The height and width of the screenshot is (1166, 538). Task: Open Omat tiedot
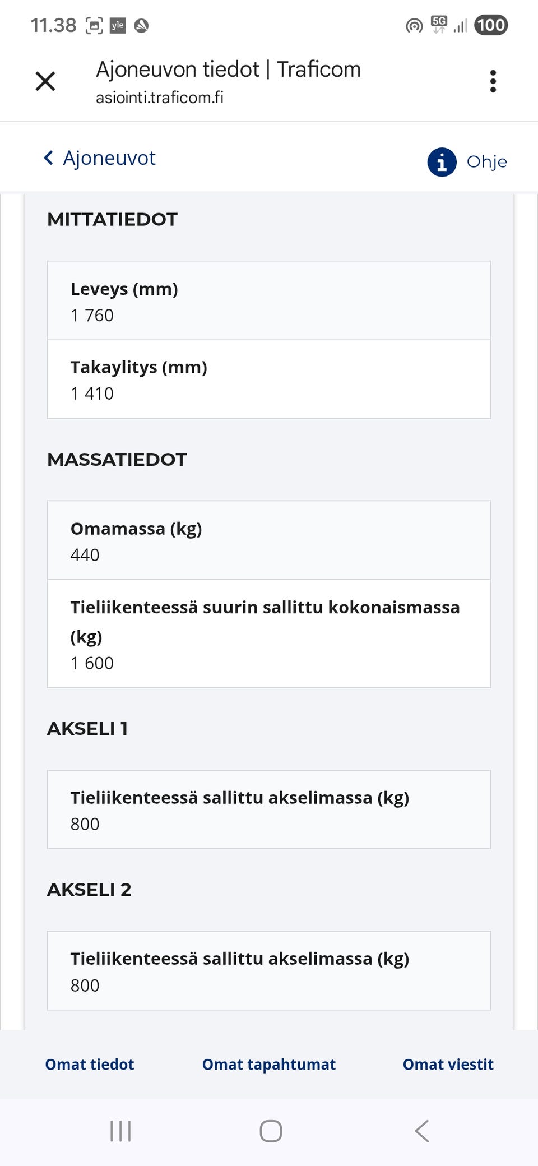(89, 1064)
